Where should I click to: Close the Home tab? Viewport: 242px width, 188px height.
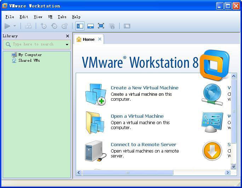pyautogui.click(x=100, y=39)
